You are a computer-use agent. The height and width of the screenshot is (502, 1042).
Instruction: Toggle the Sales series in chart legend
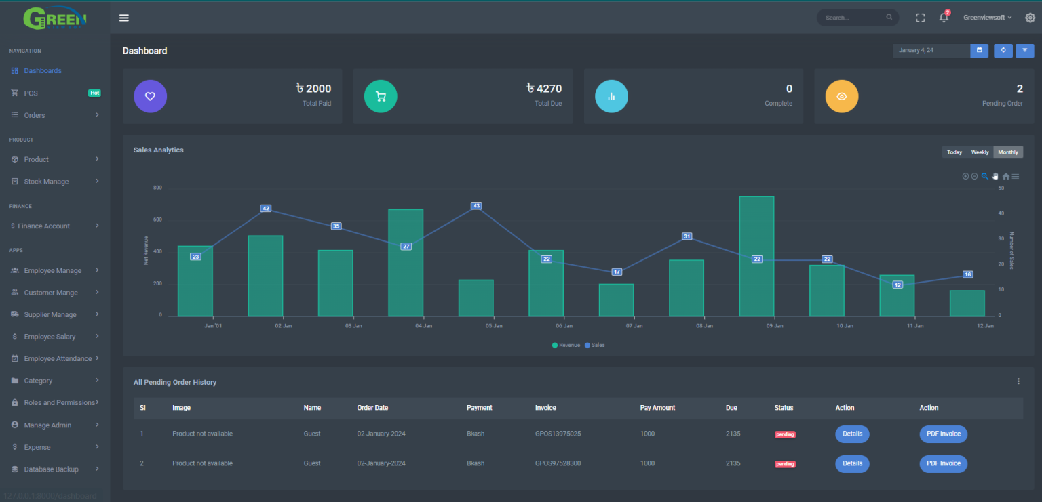594,345
